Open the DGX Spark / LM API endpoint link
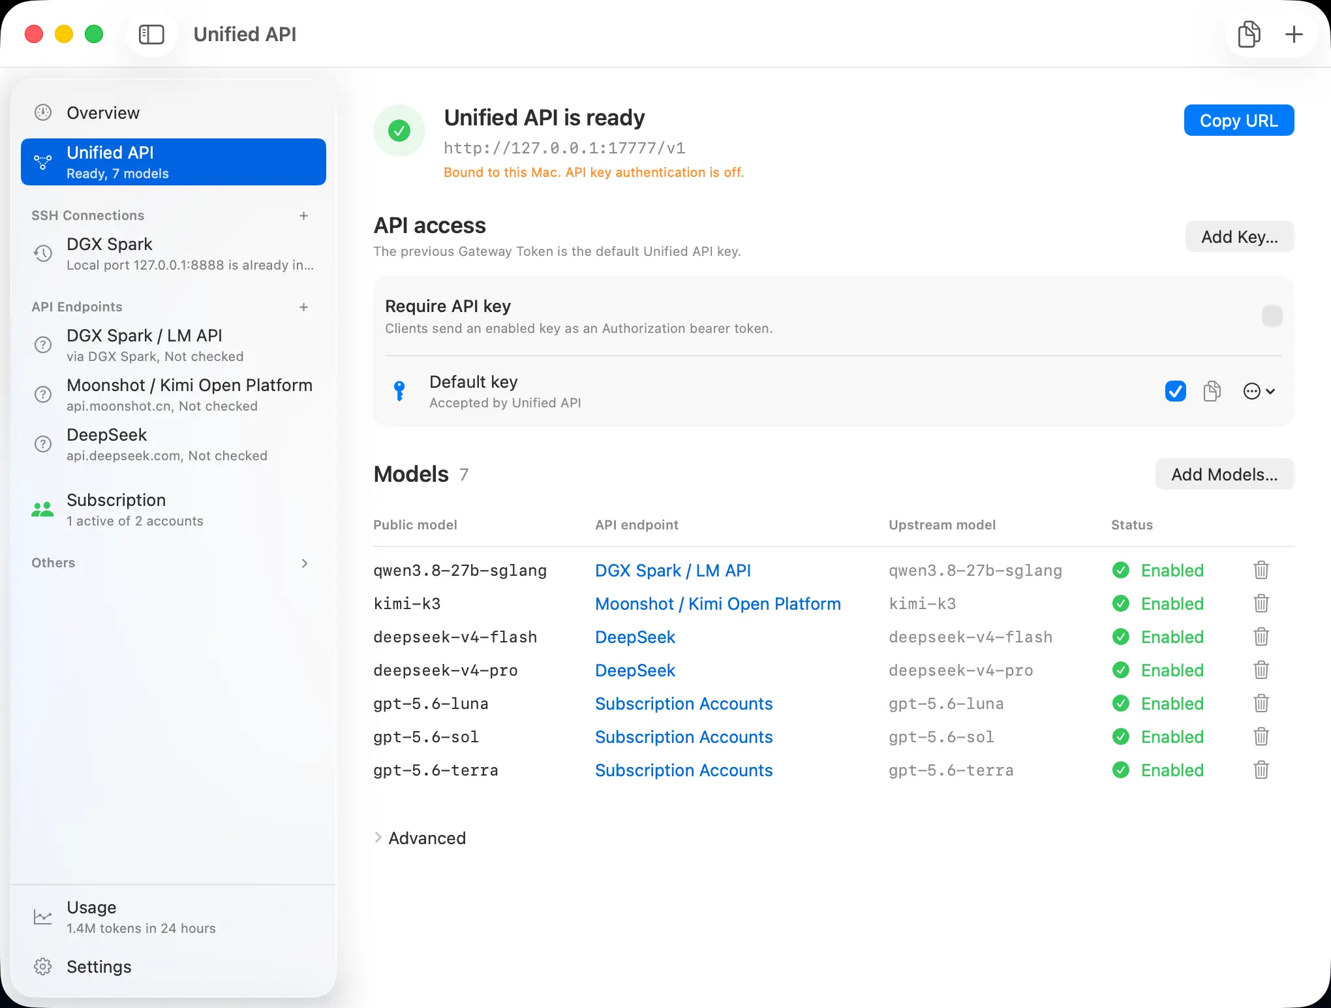Screen dimensions: 1331x1008 tap(673, 570)
